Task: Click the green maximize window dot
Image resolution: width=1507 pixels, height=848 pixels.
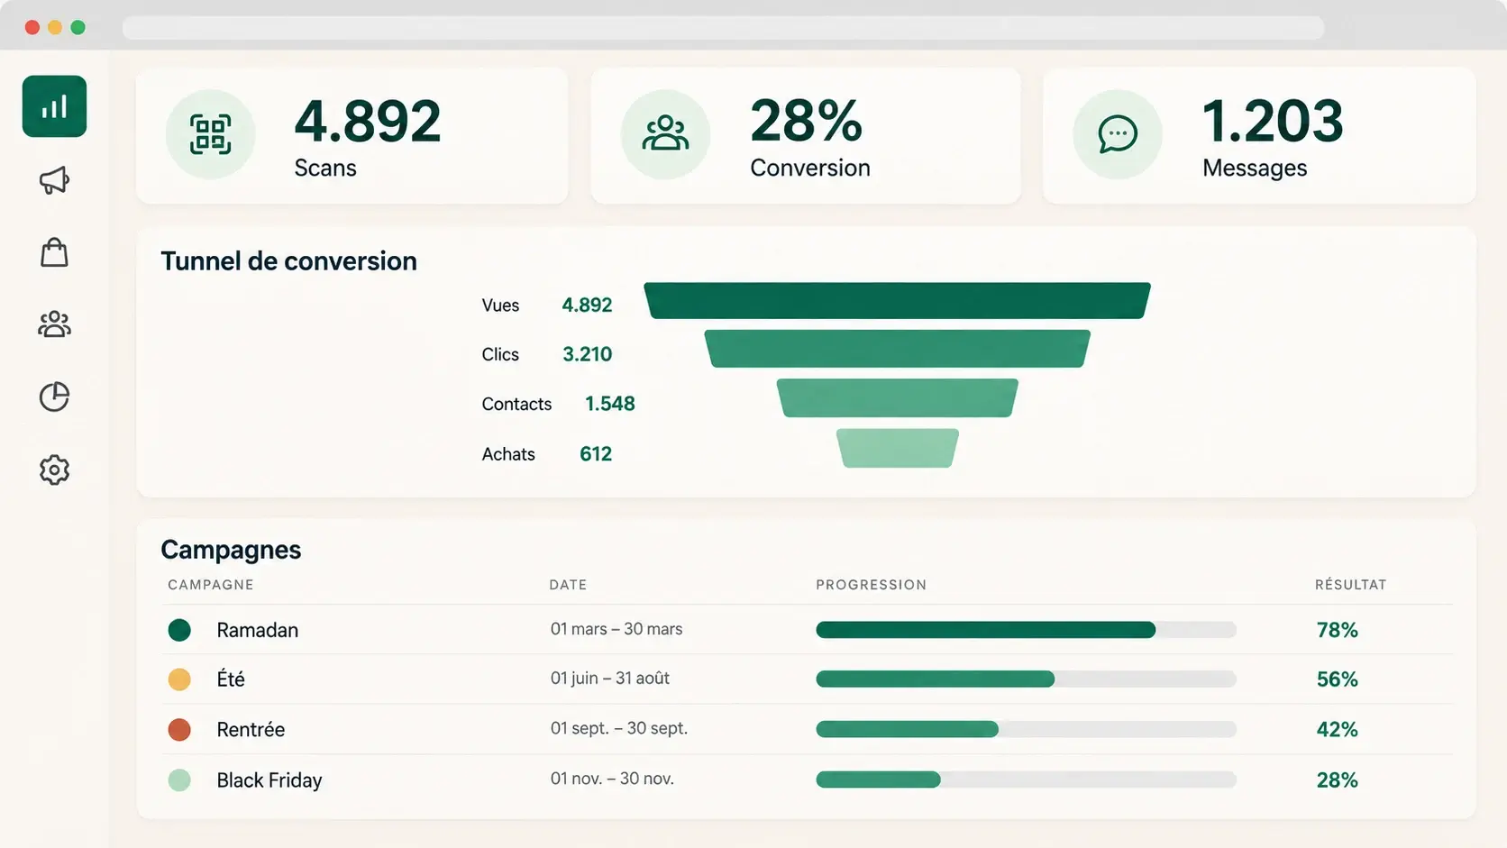Action: [x=78, y=27]
